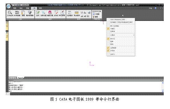Screen dimensions: 170x109
Task: Switch to the 常用 ribbon tab
Action: click(x=15, y=8)
